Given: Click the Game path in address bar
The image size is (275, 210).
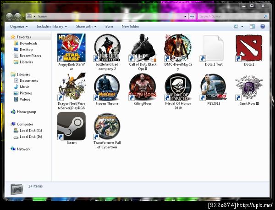Looking at the screenshot, I should [x=42, y=17].
